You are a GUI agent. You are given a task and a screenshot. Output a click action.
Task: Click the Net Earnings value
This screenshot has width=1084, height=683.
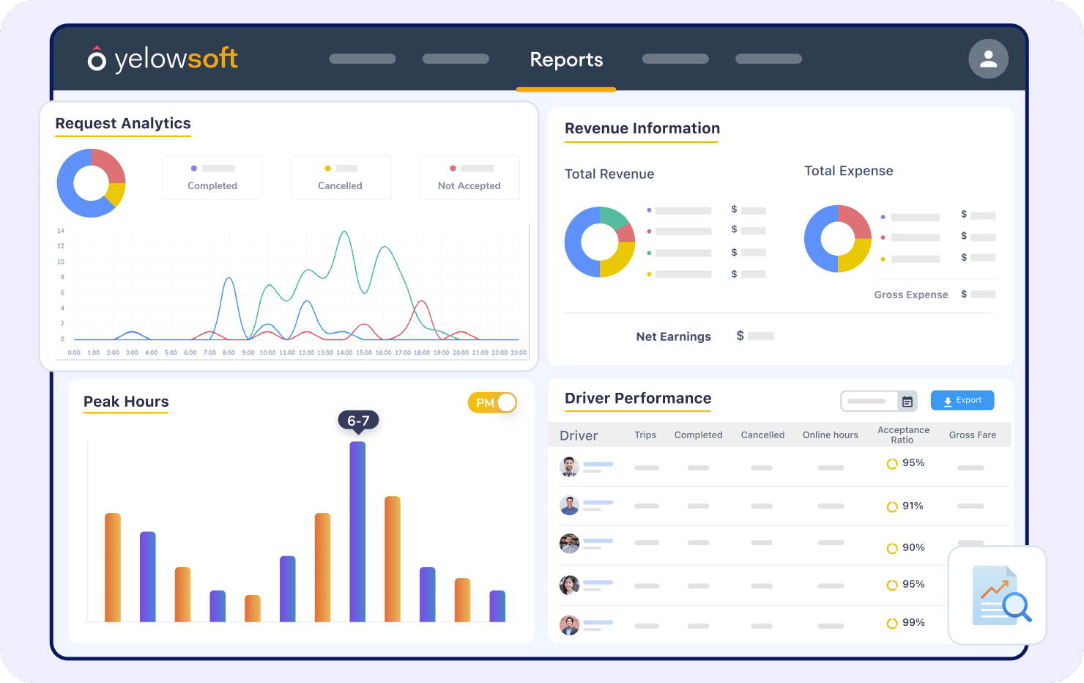coord(755,336)
